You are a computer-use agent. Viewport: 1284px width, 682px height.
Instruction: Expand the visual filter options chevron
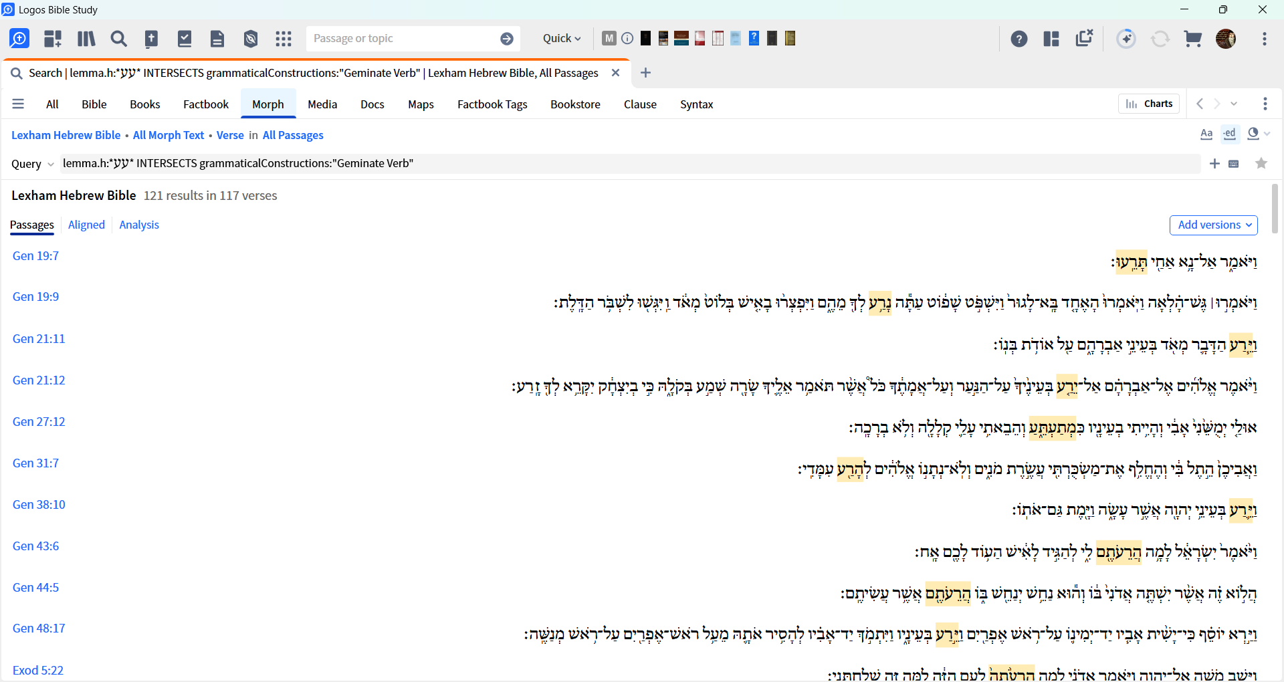pos(1267,134)
